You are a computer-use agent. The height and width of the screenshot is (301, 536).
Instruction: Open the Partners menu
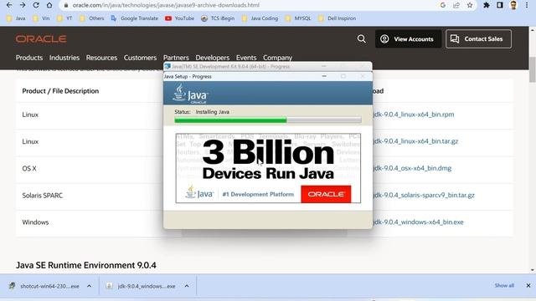(176, 58)
